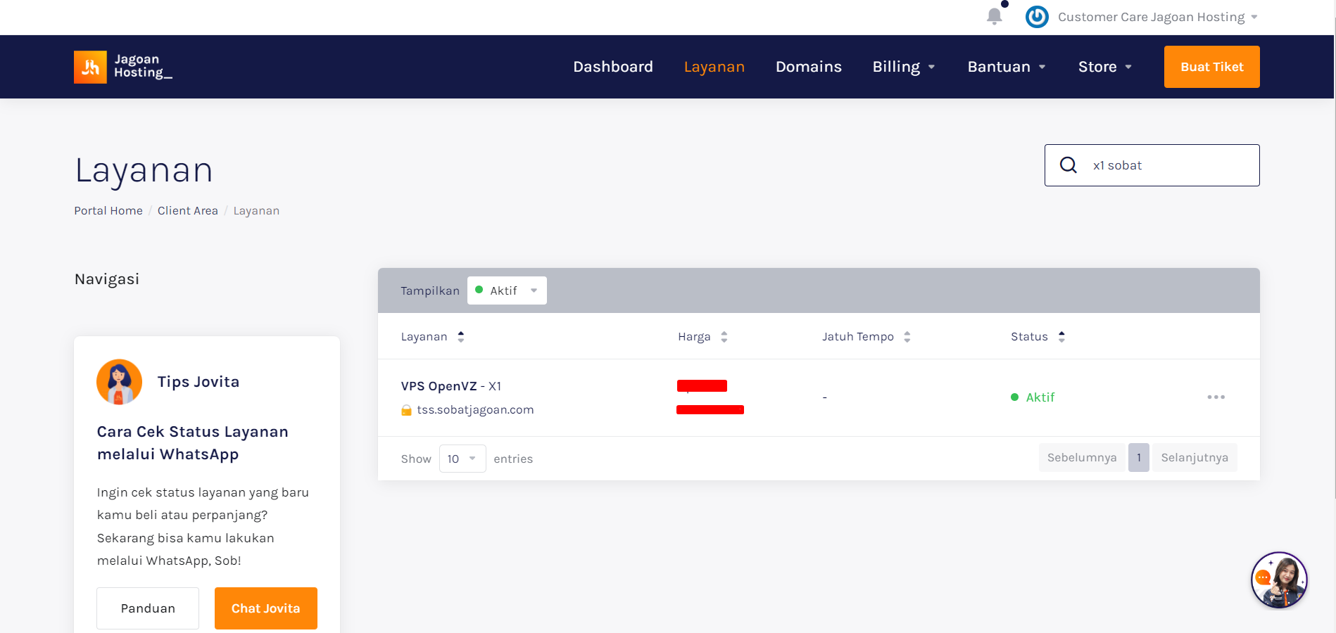Click the Layanan breadcrumb current page text
1336x633 pixels.
[256, 211]
